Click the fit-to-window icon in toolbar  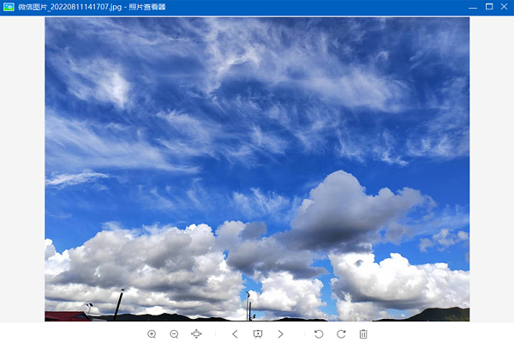[196, 333]
